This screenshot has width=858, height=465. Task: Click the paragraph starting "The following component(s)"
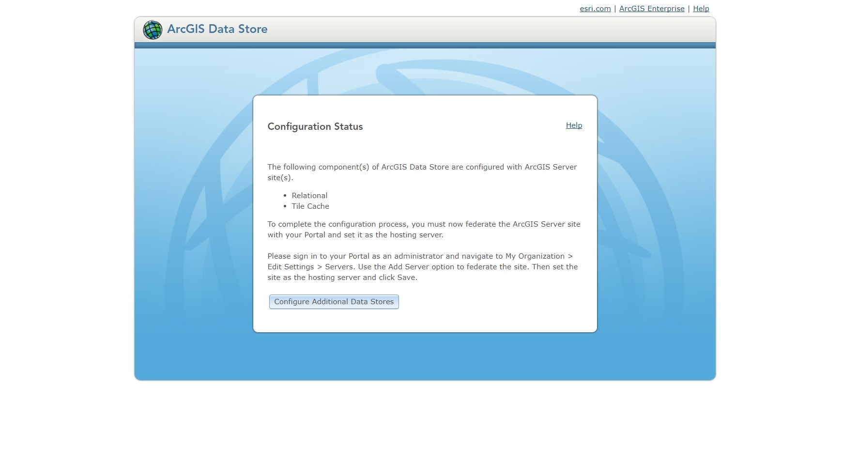(422, 172)
